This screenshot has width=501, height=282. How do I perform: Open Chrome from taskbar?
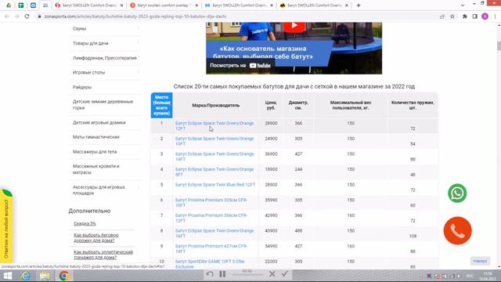click(63, 276)
